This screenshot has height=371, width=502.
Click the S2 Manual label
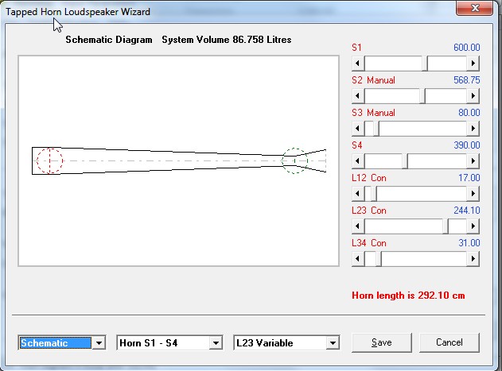pyautogui.click(x=373, y=80)
